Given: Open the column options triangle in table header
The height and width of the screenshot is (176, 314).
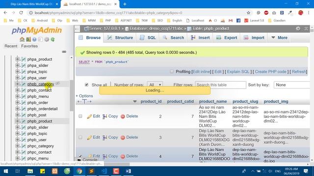Looking at the screenshot, I should (135, 102).
